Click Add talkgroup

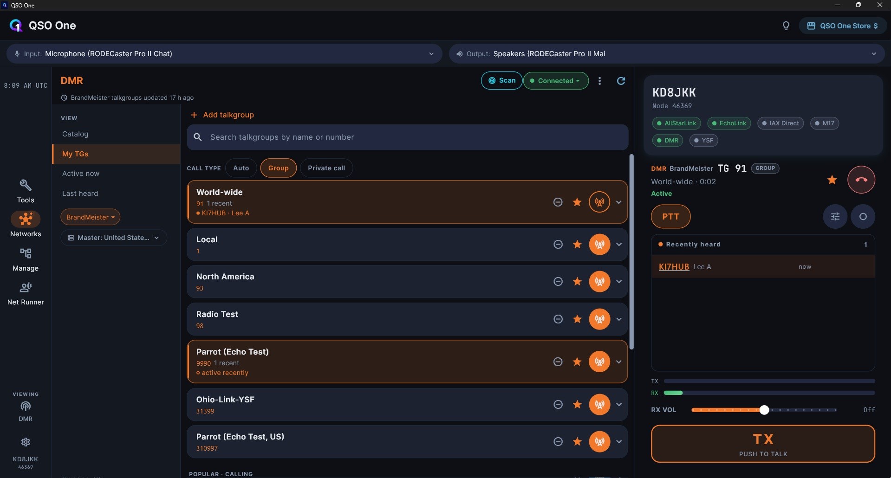(x=222, y=115)
